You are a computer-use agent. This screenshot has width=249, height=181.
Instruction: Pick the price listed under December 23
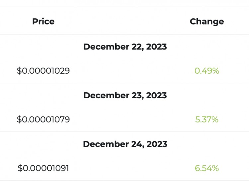43,120
